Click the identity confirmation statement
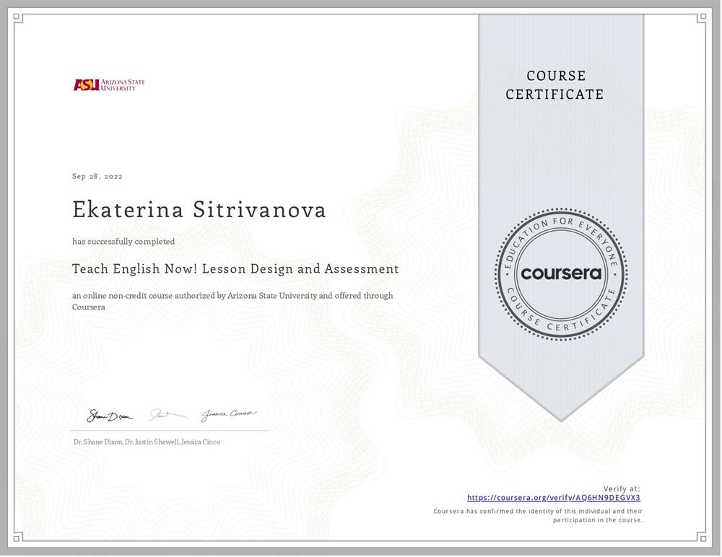Viewport: 722px width, 557px height. [x=538, y=516]
